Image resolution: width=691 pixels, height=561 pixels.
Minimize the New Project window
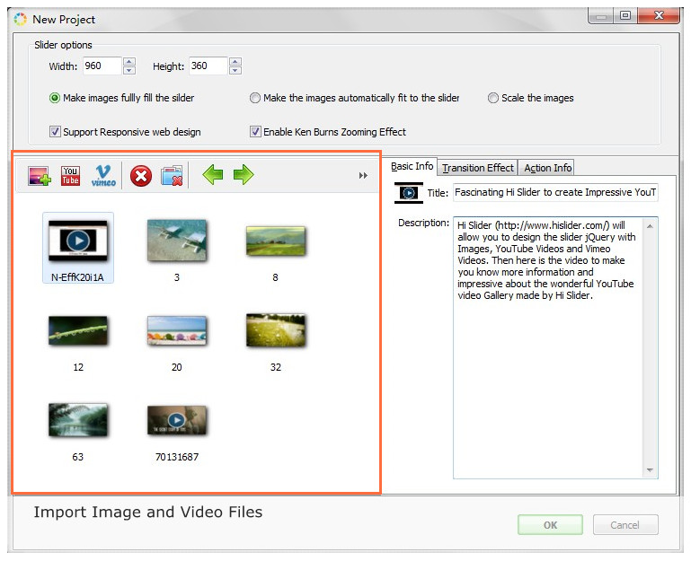click(600, 16)
